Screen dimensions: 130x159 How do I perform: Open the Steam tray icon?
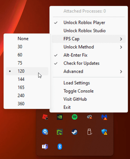(x=75, y=132)
